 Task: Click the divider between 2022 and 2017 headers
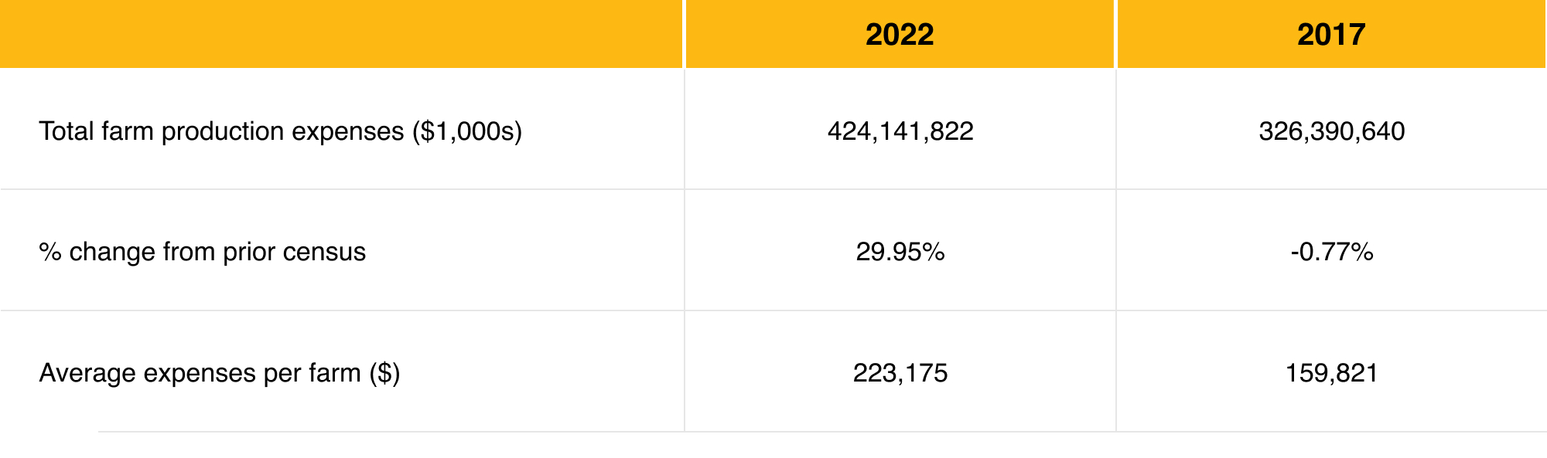point(1115,35)
